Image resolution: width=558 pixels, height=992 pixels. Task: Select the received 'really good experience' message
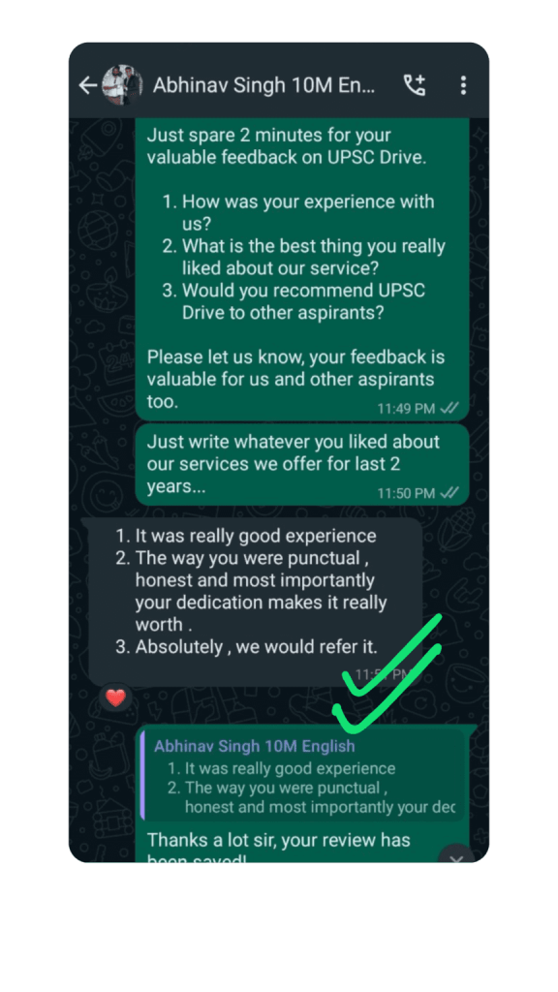click(x=256, y=602)
